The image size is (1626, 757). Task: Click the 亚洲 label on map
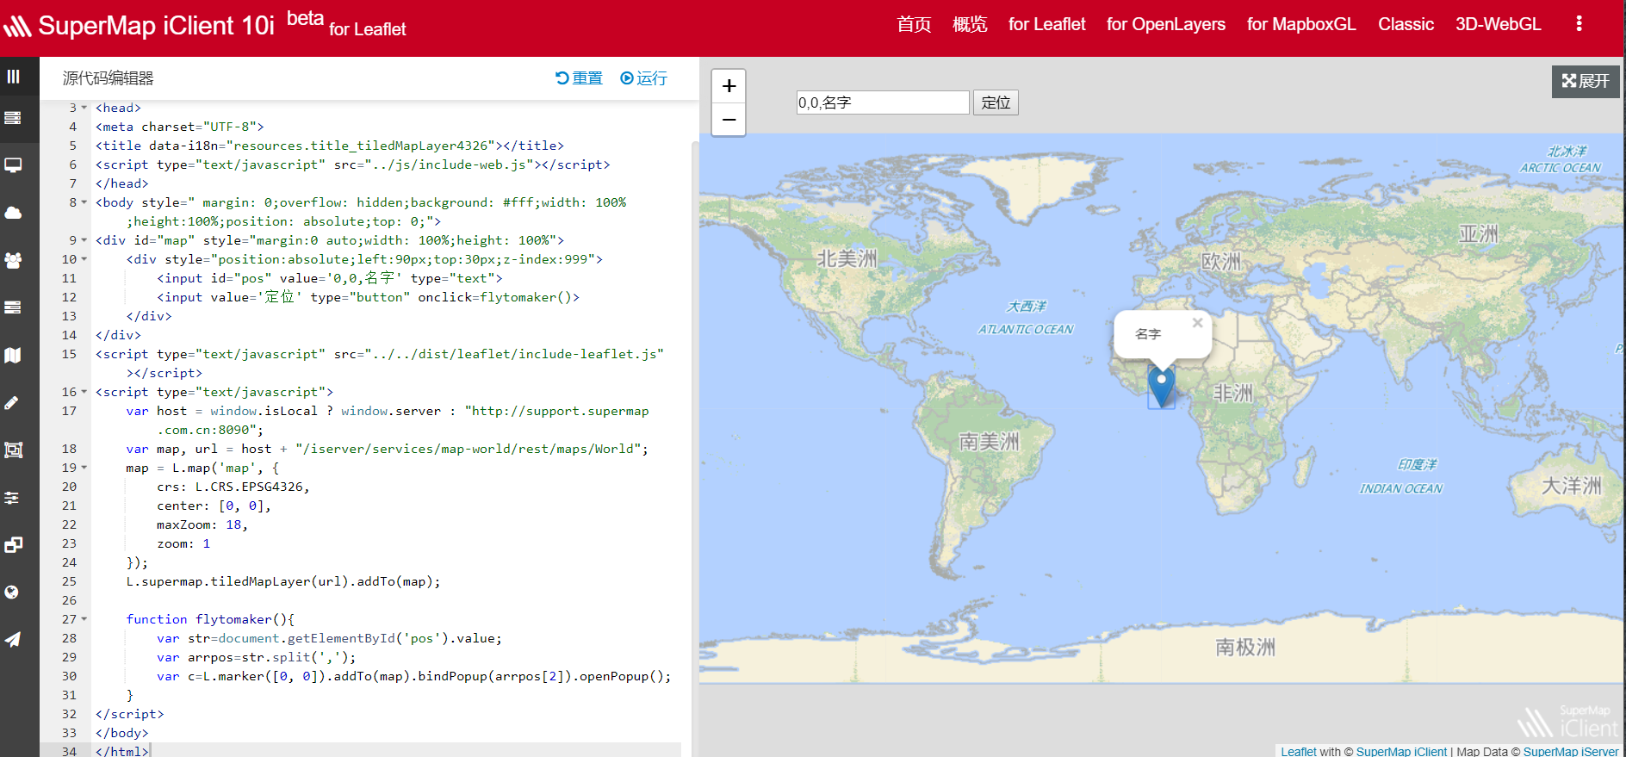1478,233
